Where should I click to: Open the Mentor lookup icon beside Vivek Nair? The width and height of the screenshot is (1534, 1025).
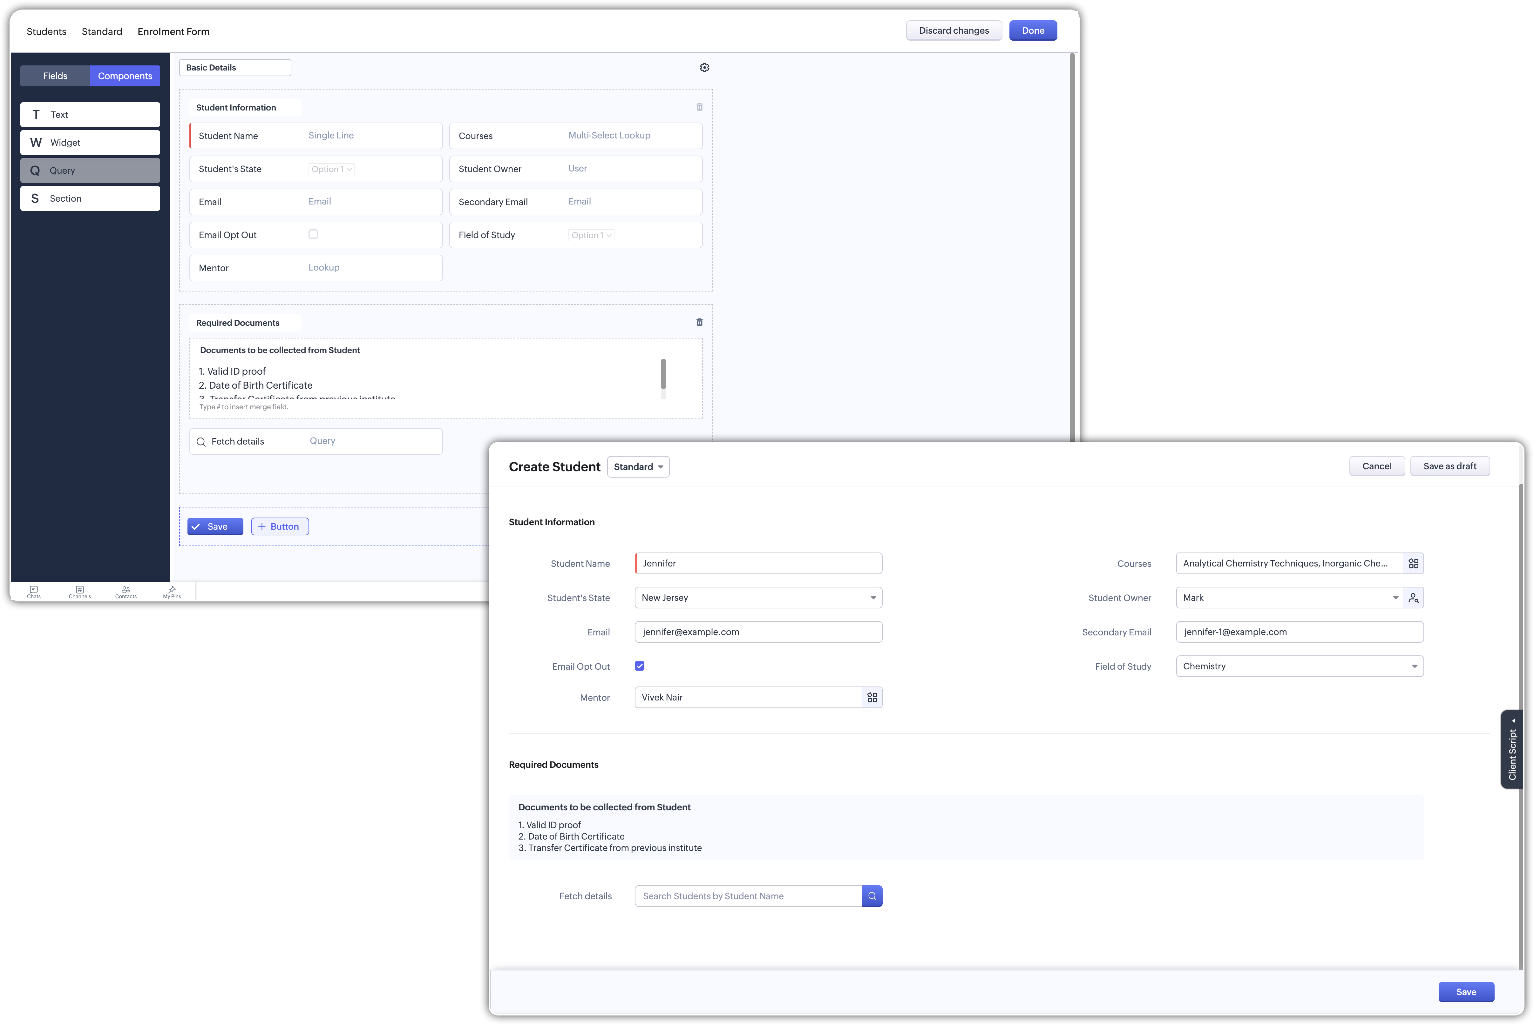[872, 698]
